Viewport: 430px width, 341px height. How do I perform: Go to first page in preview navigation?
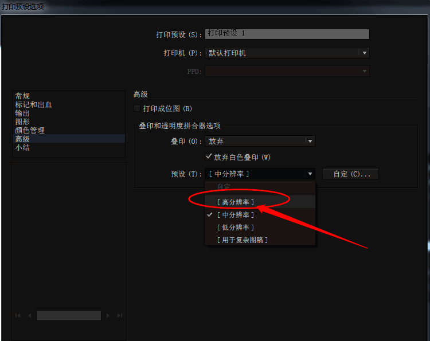click(18, 316)
